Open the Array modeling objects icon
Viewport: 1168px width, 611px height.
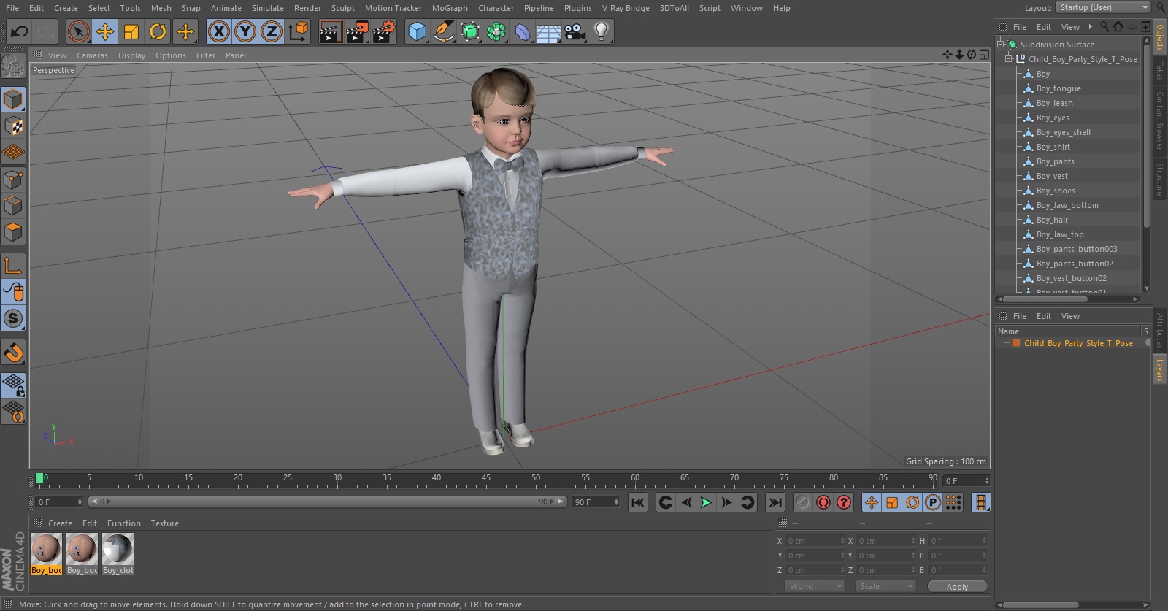click(x=496, y=31)
